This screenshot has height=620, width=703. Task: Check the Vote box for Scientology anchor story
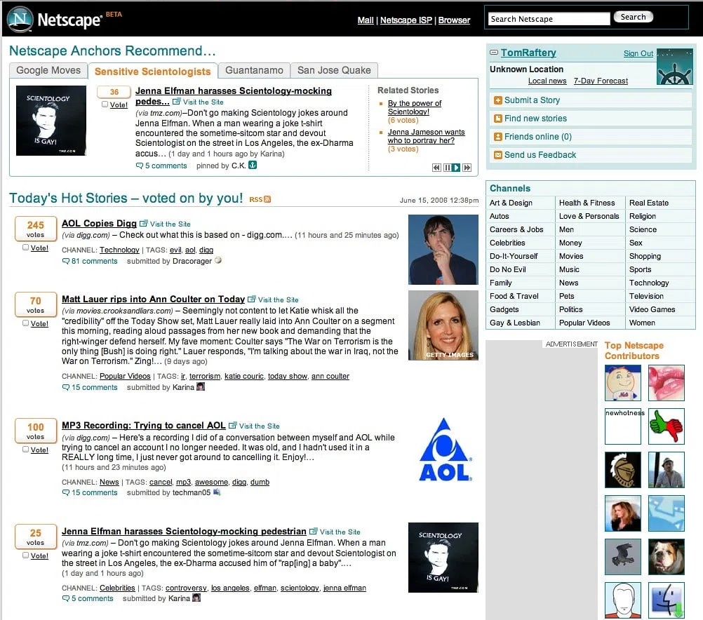[105, 105]
